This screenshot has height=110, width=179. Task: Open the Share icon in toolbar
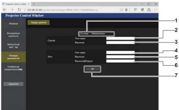(x=149, y=10)
